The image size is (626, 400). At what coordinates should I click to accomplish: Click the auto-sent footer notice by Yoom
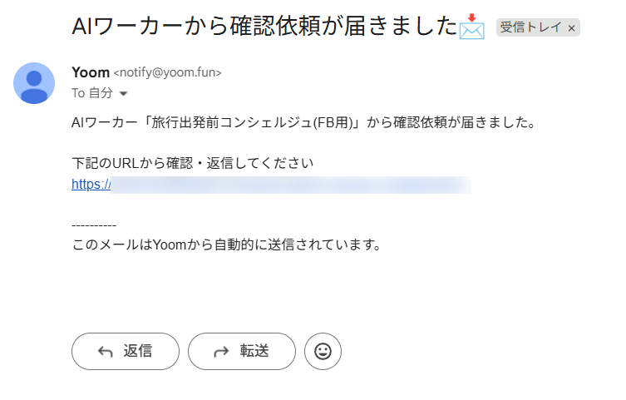pyautogui.click(x=226, y=244)
